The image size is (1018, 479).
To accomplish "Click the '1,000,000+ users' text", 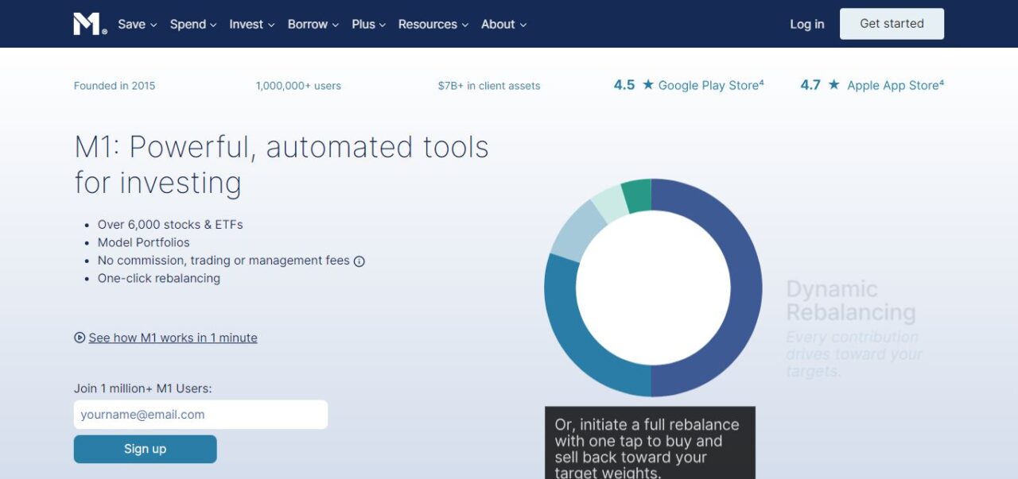I will point(298,86).
